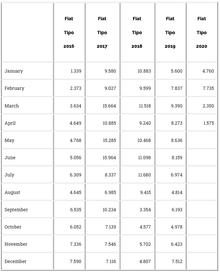
Task: Click June 2017 value 15.964
Action: pyautogui.click(x=109, y=158)
